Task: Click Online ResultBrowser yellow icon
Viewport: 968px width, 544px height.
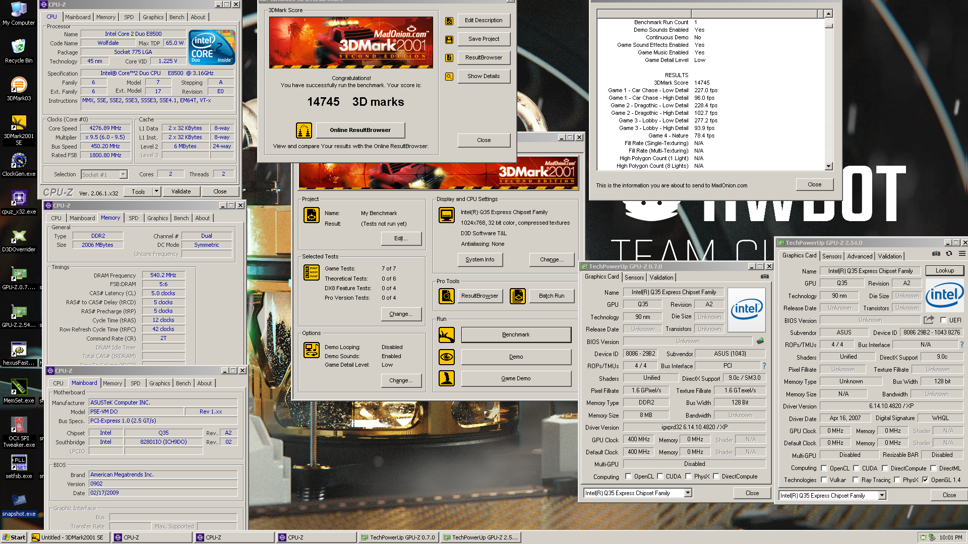Action: pyautogui.click(x=304, y=130)
